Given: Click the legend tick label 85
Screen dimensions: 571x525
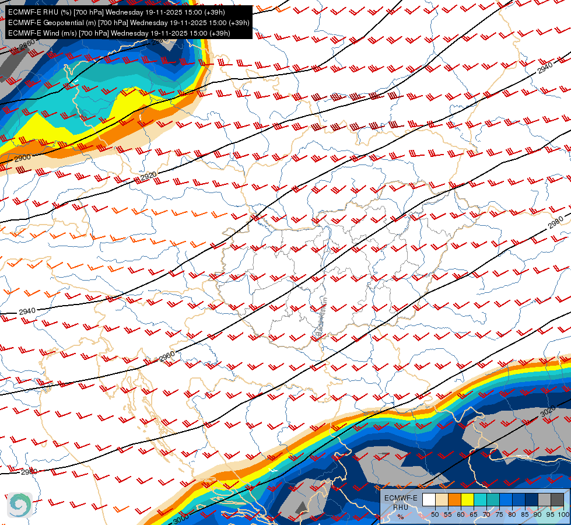Looking at the screenshot, I should click(525, 514).
